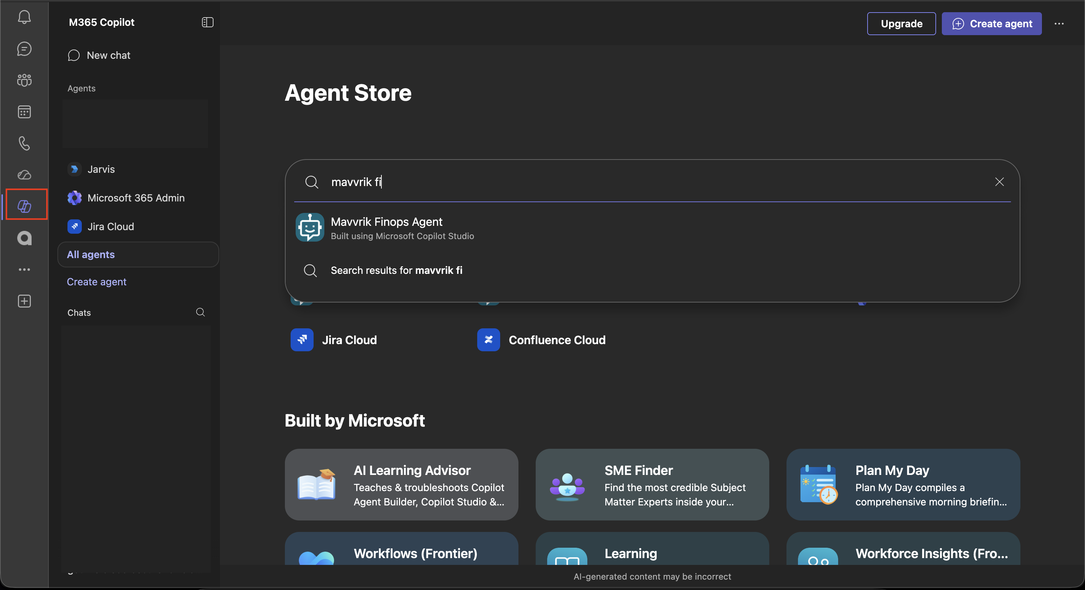This screenshot has height=590, width=1085.
Task: Open the Learning agent card
Action: (652, 548)
